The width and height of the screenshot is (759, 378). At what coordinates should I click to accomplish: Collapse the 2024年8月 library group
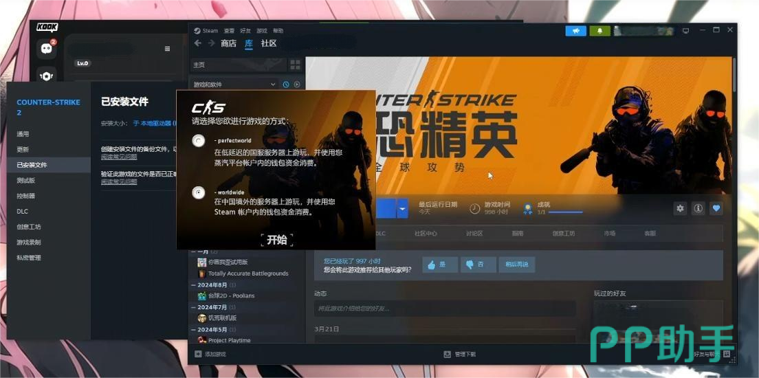(194, 285)
